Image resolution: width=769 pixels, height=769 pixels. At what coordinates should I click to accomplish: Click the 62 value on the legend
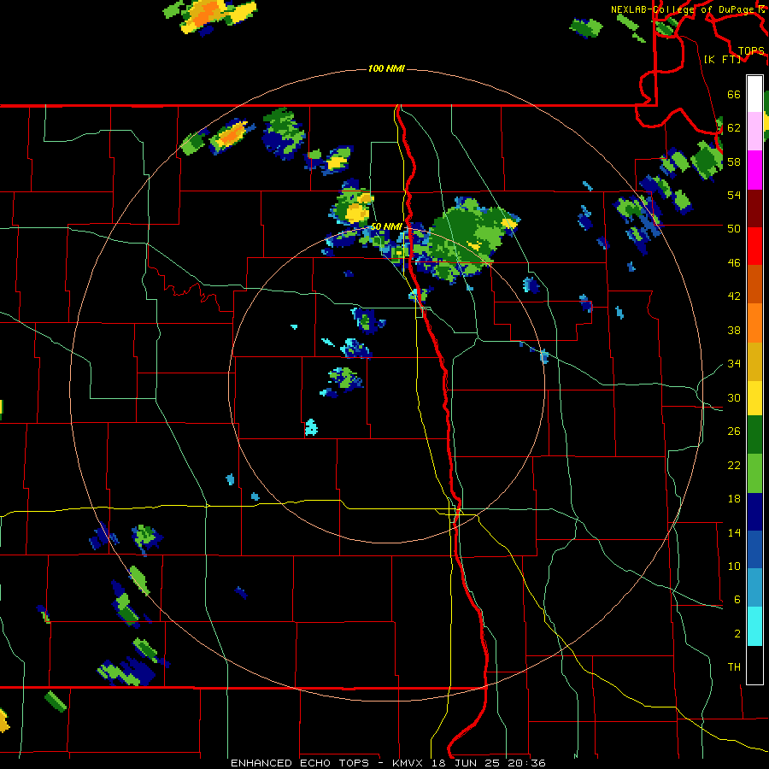point(734,128)
